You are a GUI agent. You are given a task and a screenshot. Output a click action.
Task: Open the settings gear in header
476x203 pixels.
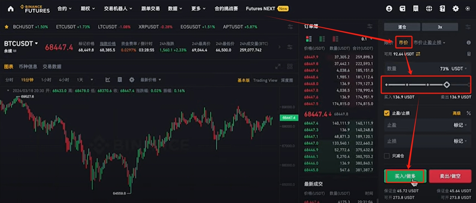point(455,9)
